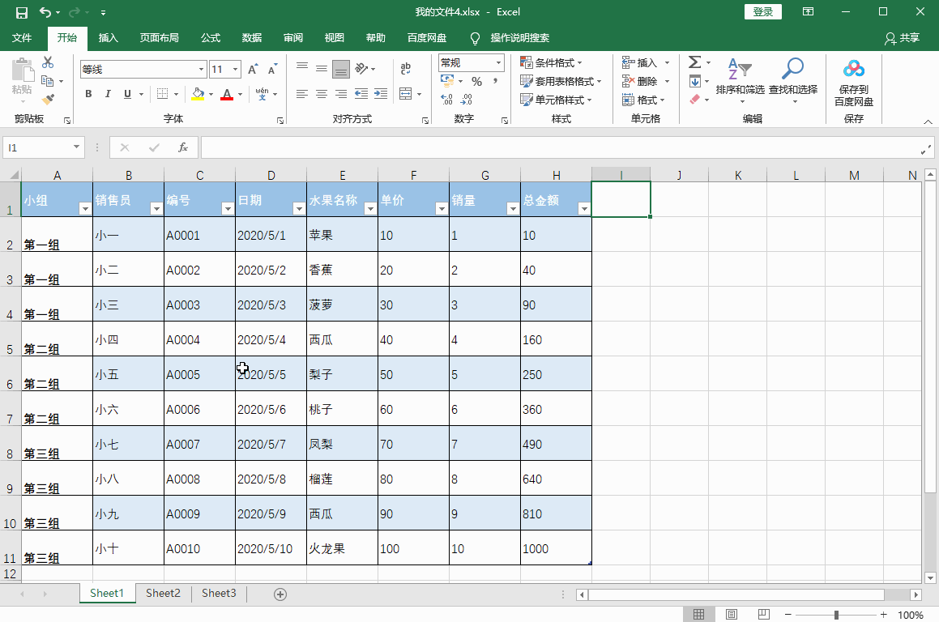This screenshot has width=939, height=622.
Task: Click the Fill down icon
Action: [694, 82]
